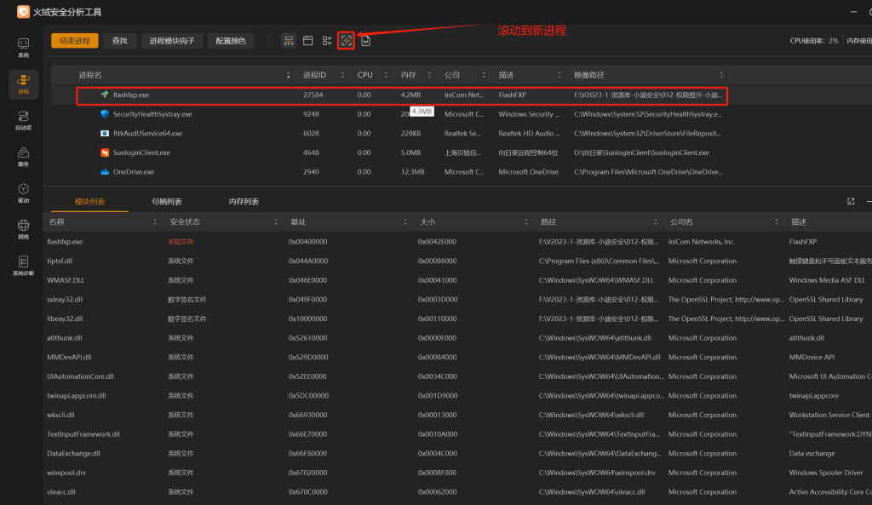Click the 配置颜色 button
Viewport: 872px width, 505px height.
(x=231, y=41)
